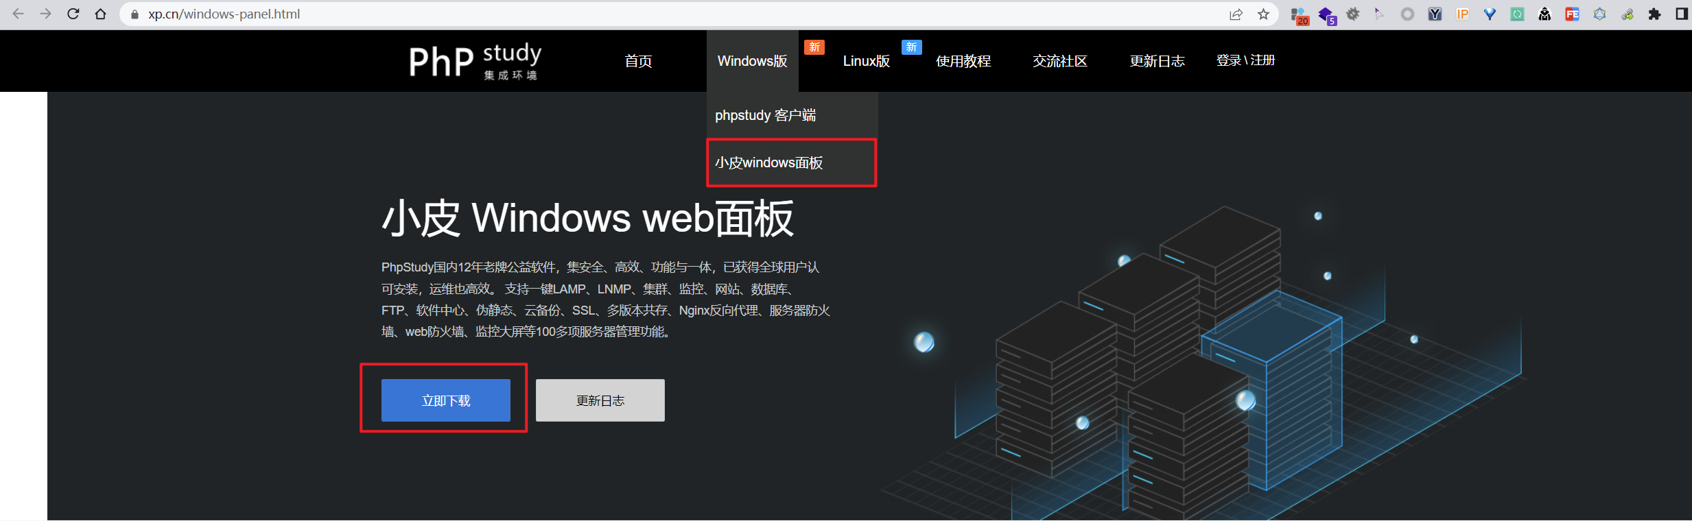Open the red FE extension icon
The image size is (1692, 521).
pyautogui.click(x=1572, y=14)
